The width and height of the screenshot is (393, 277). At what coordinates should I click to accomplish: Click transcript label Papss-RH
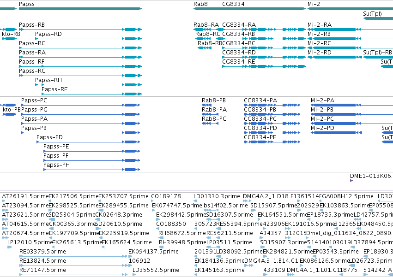[48, 80]
